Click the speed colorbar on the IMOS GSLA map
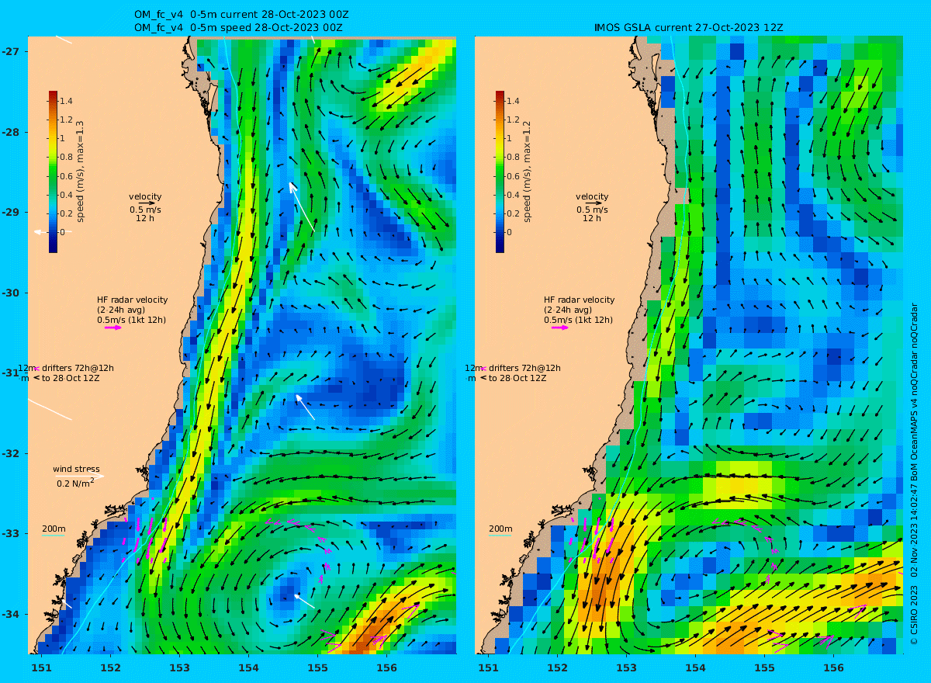Screen dimensions: 931x683 pyautogui.click(x=500, y=172)
